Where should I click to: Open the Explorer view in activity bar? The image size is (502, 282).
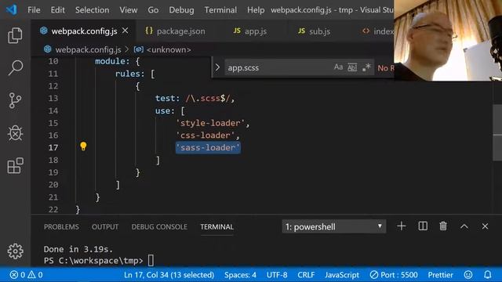click(15, 35)
